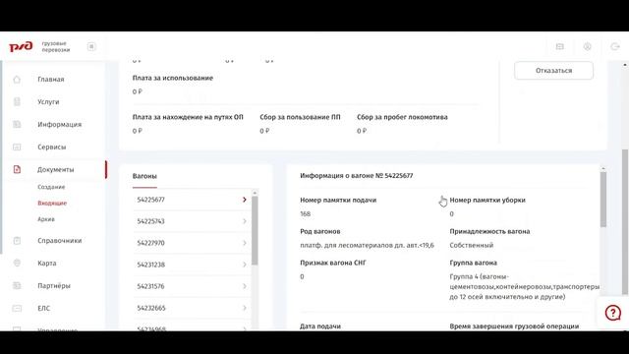Open the Информация menu item
629x354 pixels.
[x=59, y=125]
